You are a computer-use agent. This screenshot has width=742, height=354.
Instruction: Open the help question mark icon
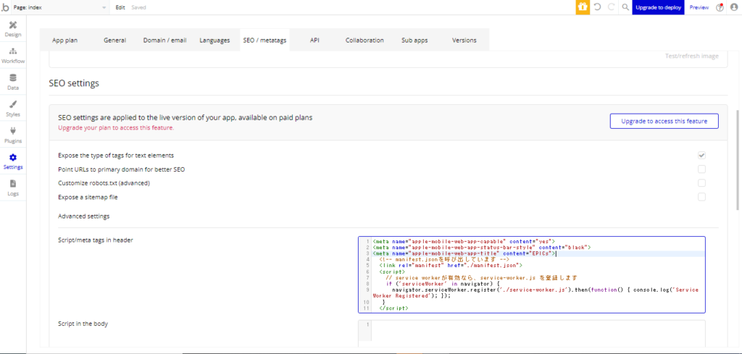(x=720, y=7)
